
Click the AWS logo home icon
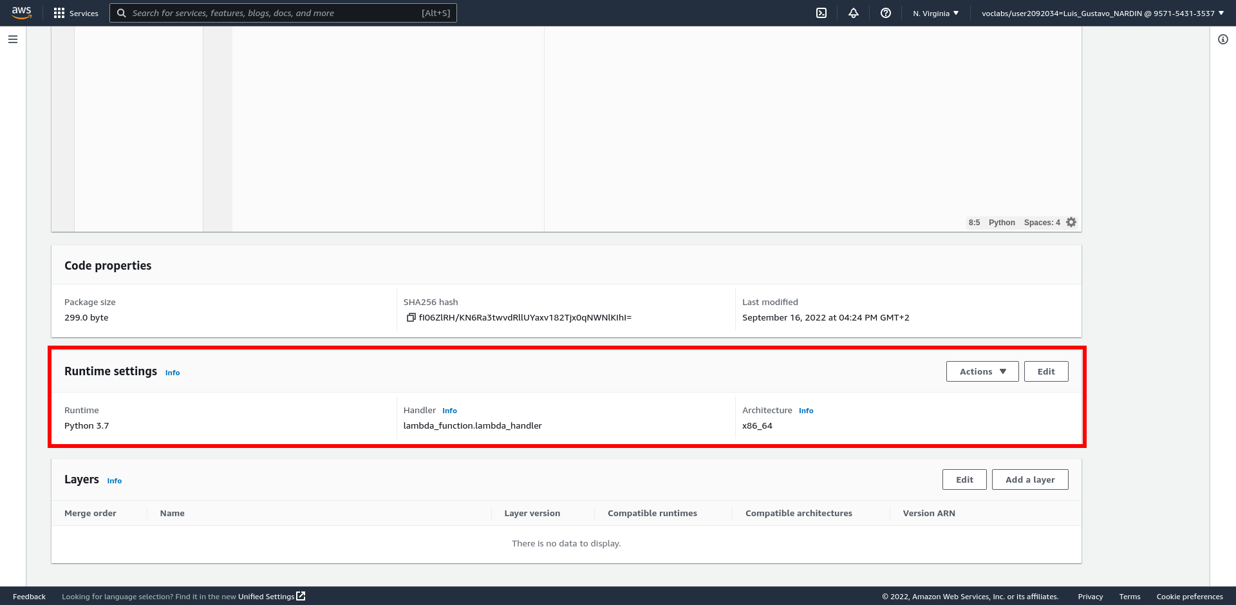pyautogui.click(x=21, y=13)
